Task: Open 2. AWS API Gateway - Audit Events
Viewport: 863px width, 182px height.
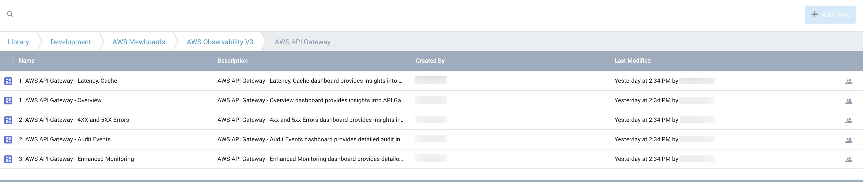Action: click(x=65, y=139)
